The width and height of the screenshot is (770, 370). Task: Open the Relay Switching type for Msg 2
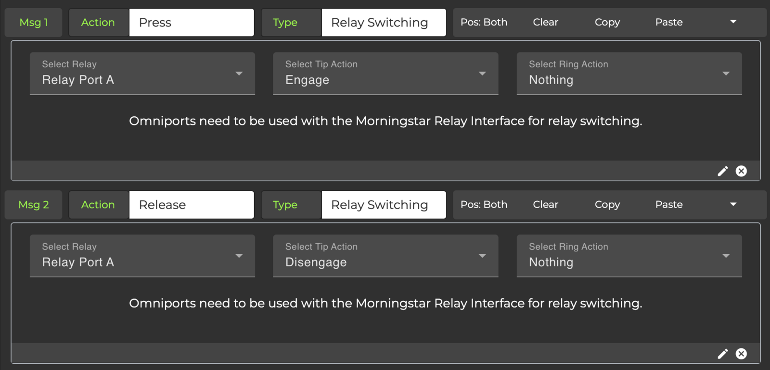click(383, 205)
